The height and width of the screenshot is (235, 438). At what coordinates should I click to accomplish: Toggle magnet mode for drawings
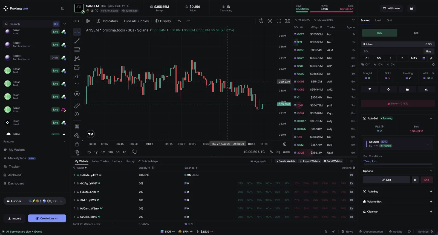[x=77, y=126]
